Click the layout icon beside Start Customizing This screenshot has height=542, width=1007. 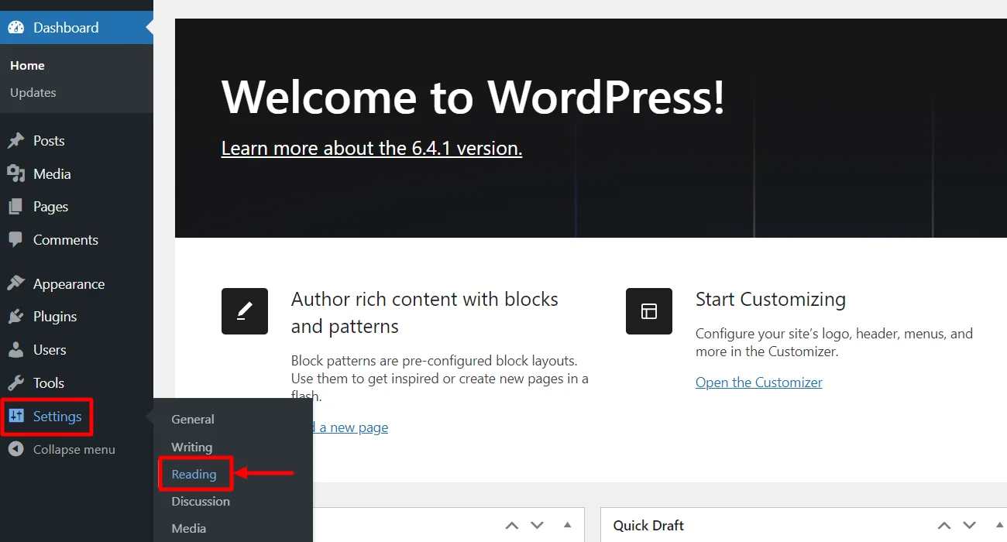(x=649, y=311)
